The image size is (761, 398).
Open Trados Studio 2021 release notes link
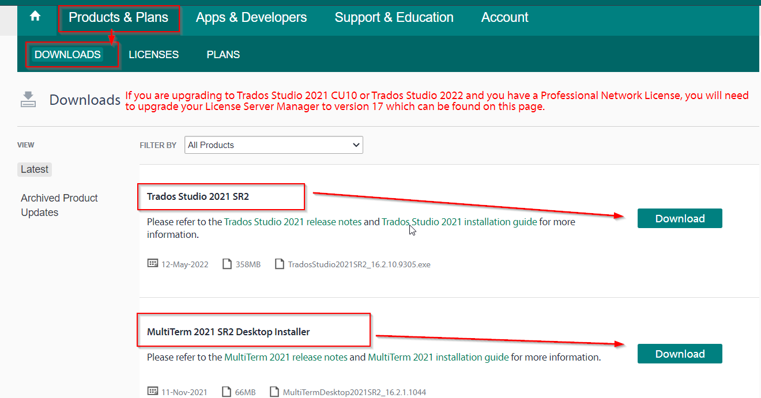click(x=293, y=222)
